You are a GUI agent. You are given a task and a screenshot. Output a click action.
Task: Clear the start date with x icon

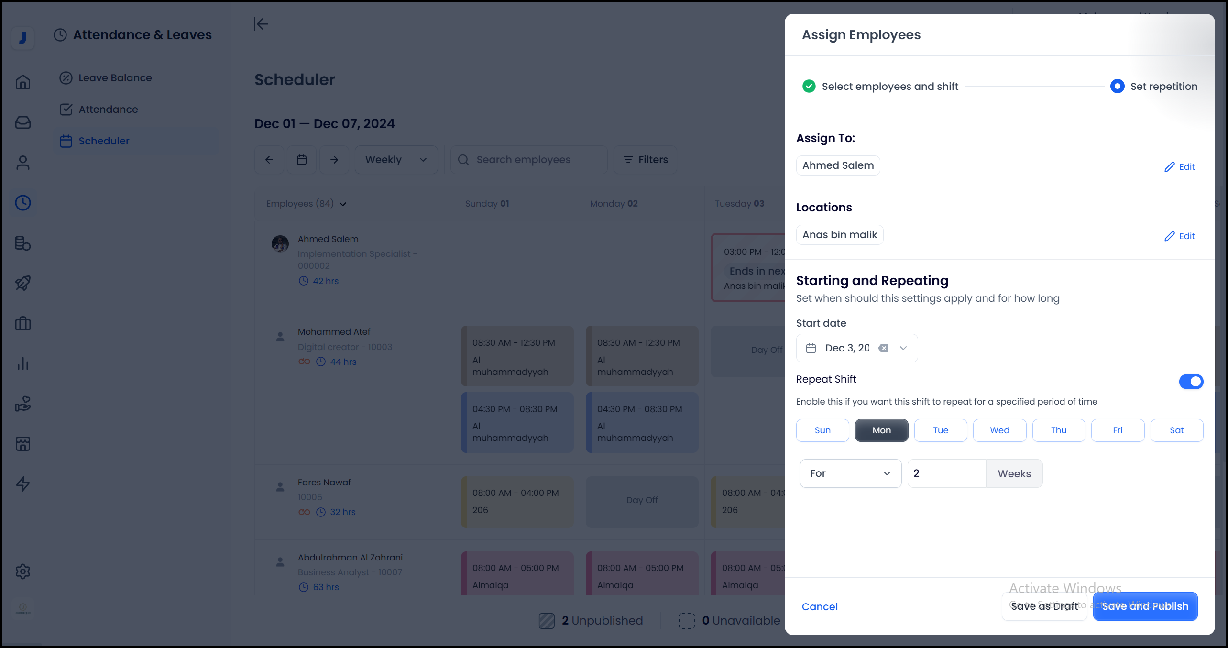coord(883,348)
